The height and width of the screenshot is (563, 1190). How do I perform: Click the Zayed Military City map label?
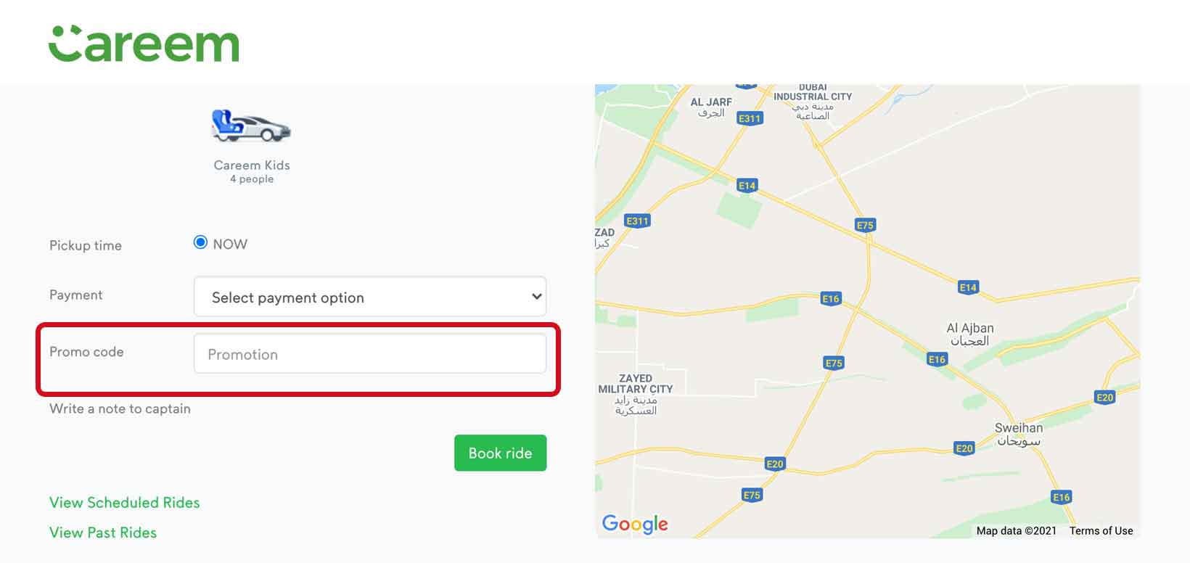[x=636, y=395]
